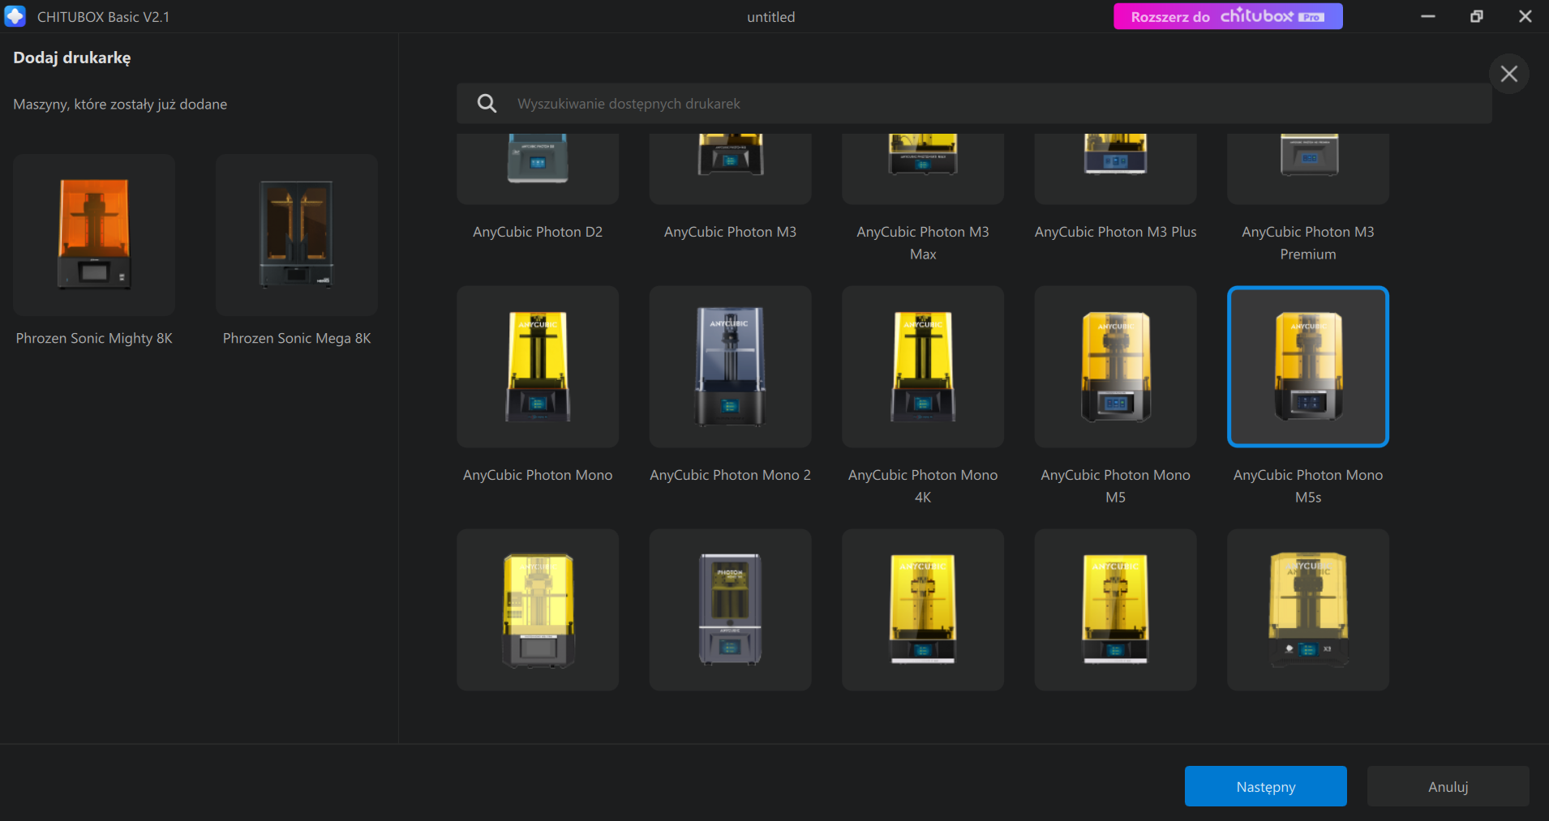Click the Phrozen Sonic Mighty 8K label
The height and width of the screenshot is (821, 1549).
click(x=94, y=338)
